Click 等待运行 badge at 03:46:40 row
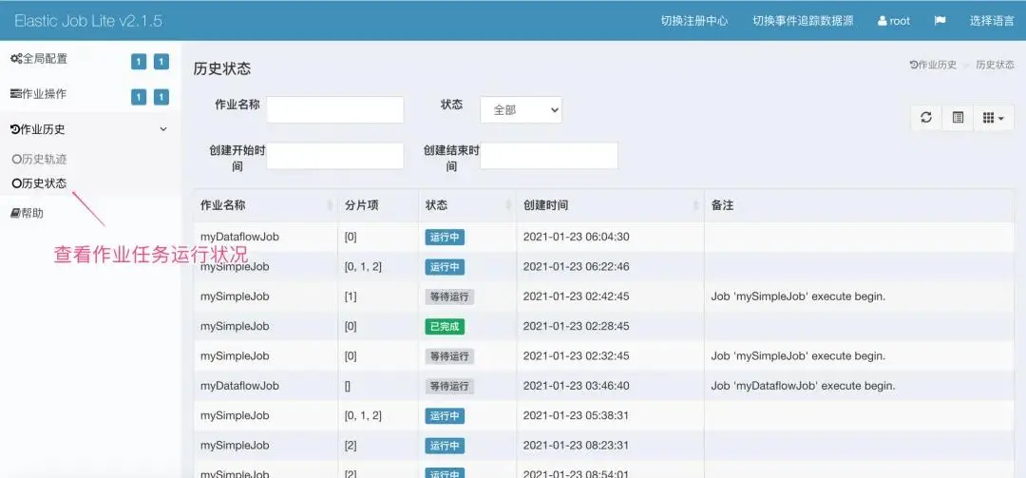1026x478 pixels. coord(448,386)
